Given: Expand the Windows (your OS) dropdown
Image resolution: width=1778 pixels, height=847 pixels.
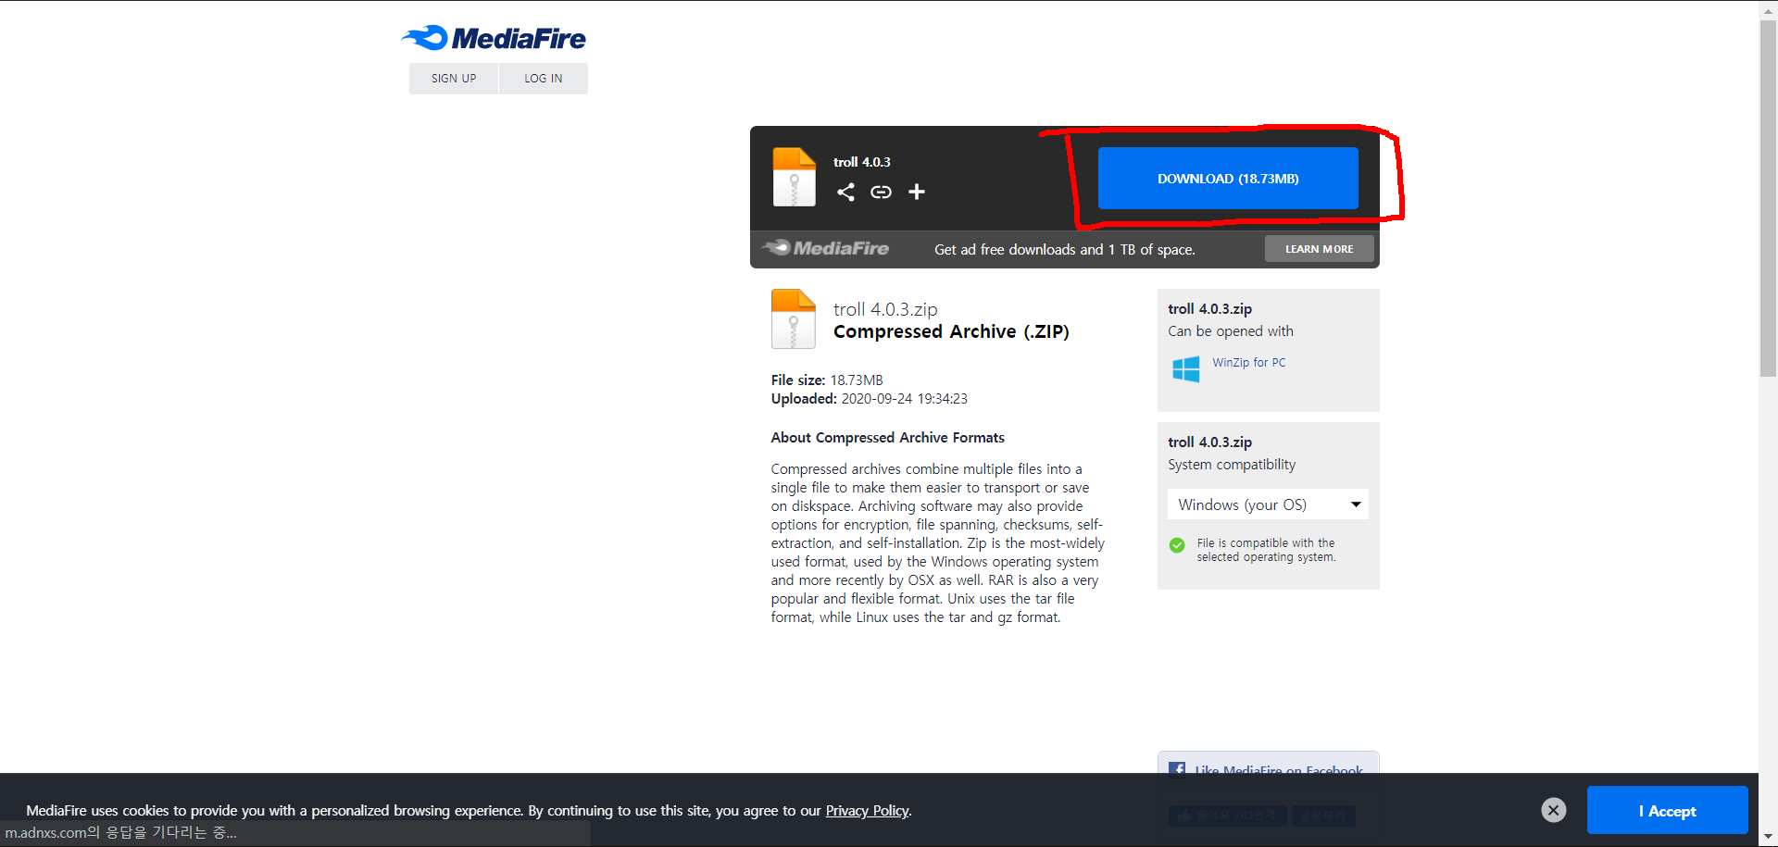Looking at the screenshot, I should pyautogui.click(x=1268, y=504).
